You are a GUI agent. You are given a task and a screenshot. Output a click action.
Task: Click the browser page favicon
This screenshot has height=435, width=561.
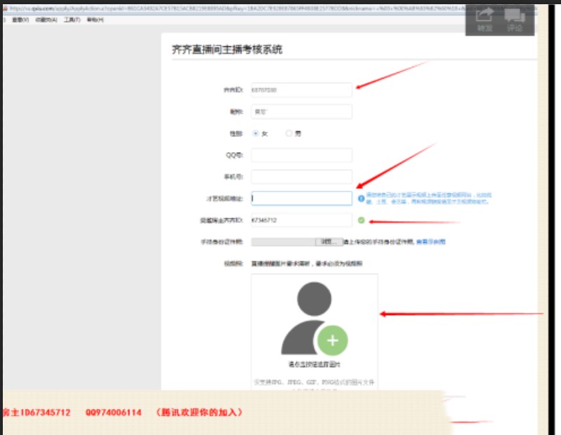[5, 8]
